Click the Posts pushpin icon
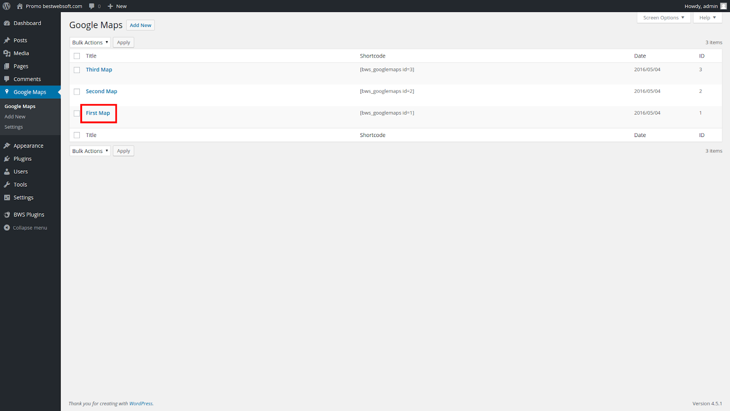 point(7,40)
